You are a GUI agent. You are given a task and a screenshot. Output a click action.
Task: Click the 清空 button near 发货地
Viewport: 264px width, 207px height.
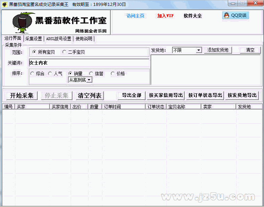[x=250, y=50]
